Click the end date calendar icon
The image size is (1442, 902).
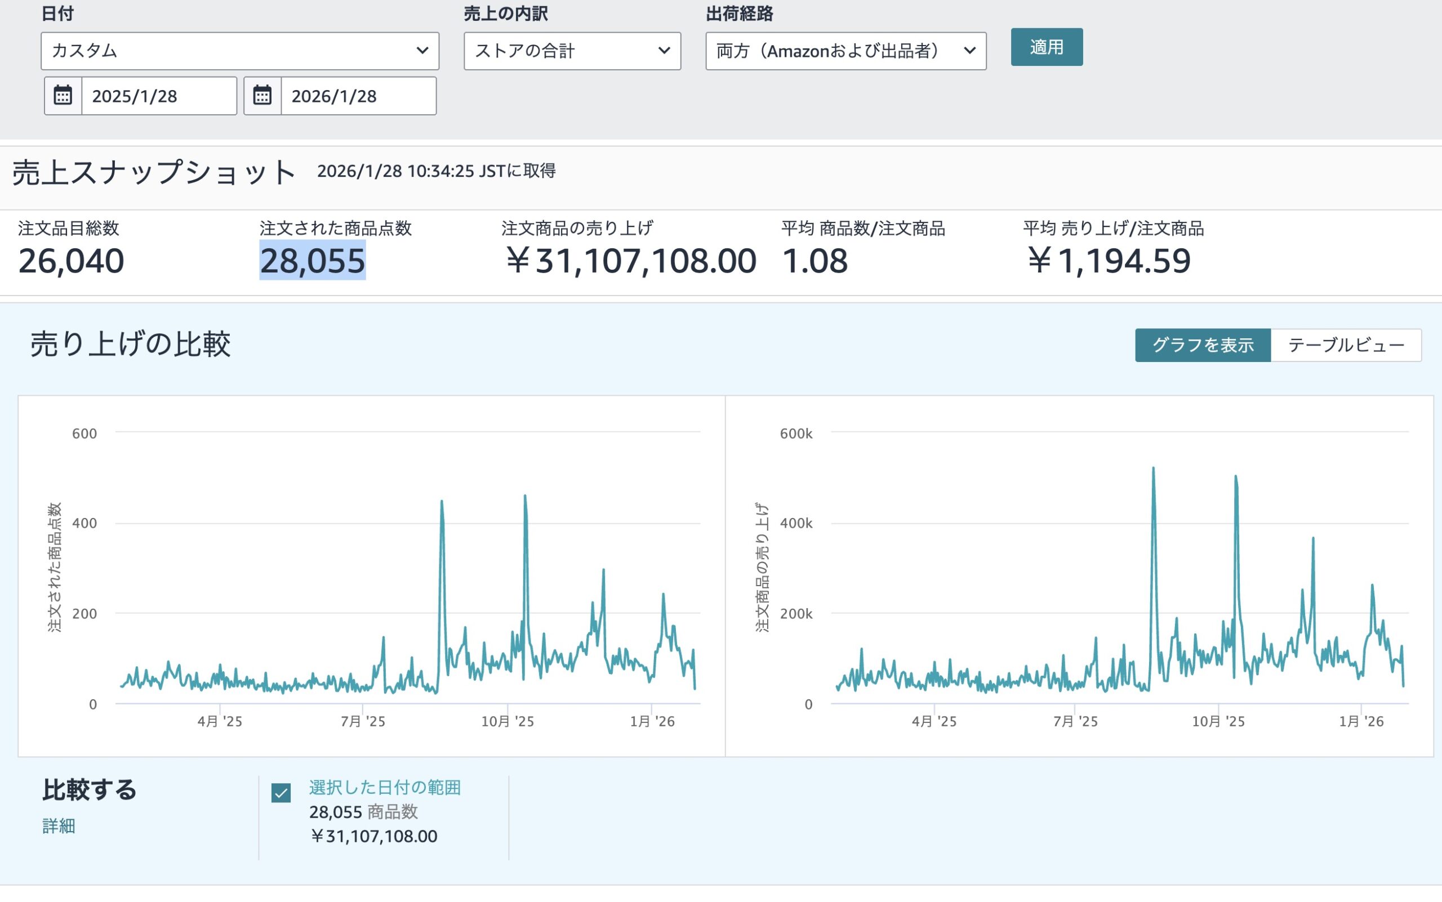click(262, 96)
